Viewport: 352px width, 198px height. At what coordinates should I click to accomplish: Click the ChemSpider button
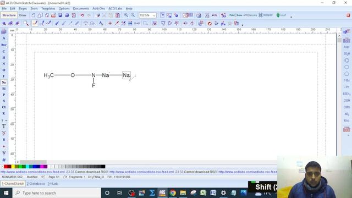266,15
